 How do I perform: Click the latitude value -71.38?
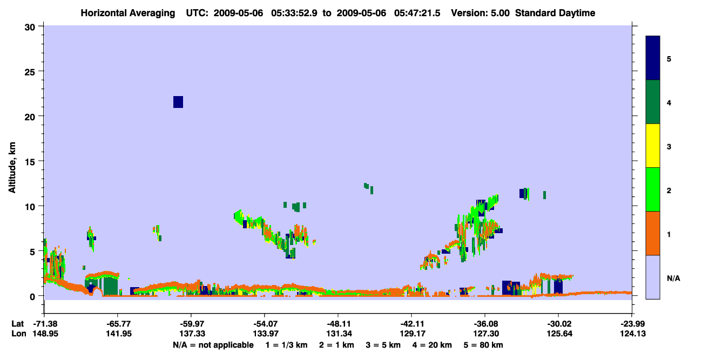point(44,324)
